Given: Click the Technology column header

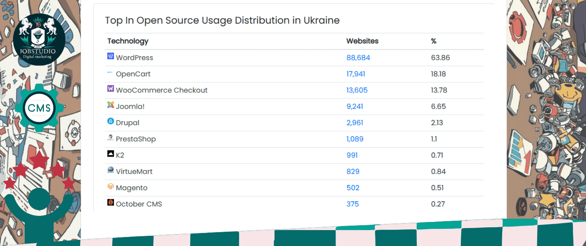Looking at the screenshot, I should [128, 41].
